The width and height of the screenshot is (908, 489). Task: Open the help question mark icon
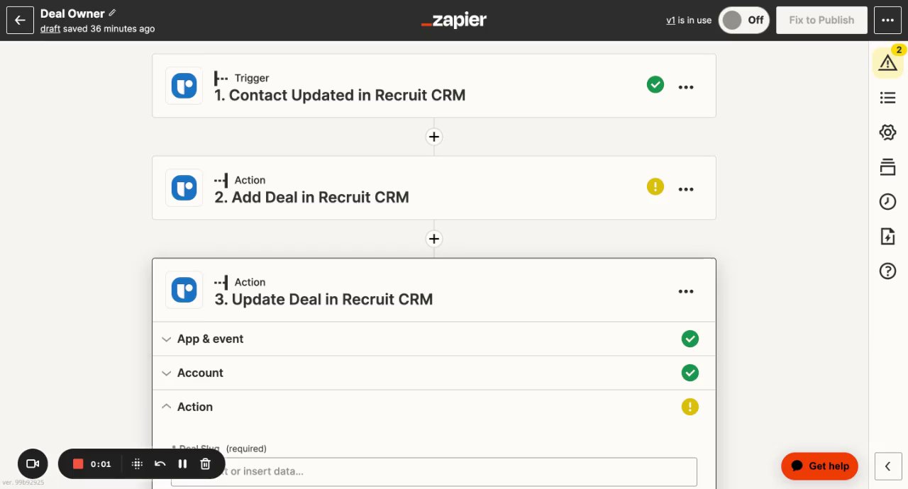[x=887, y=271]
